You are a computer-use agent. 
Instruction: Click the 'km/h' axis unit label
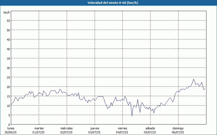tap(7, 12)
